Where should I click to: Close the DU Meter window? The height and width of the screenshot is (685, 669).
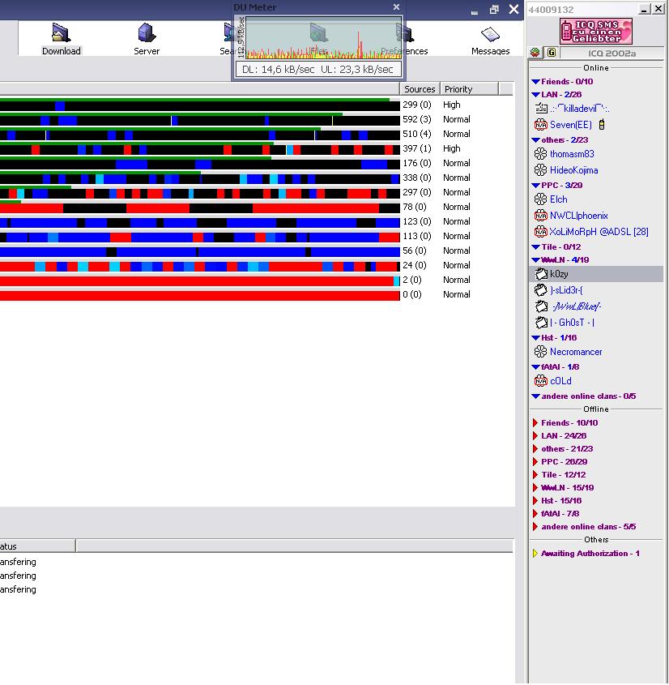396,7
